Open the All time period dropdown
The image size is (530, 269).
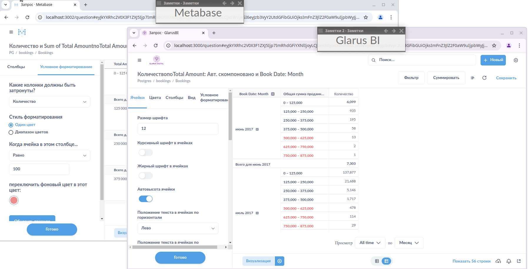(370, 243)
